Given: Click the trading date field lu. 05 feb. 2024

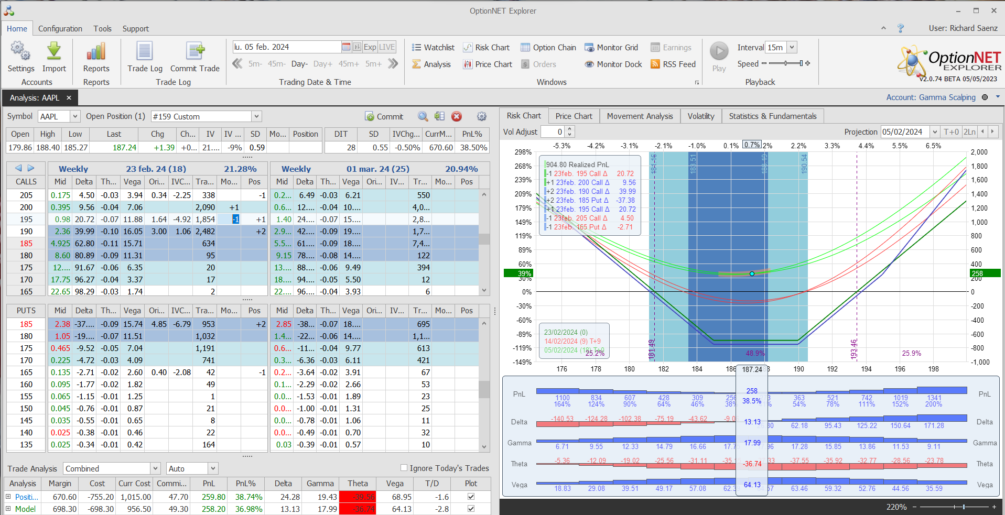Looking at the screenshot, I should click(x=286, y=47).
